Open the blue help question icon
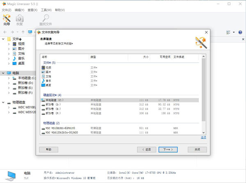Image resolution: width=246 pixels, height=183 pixels. [240, 32]
